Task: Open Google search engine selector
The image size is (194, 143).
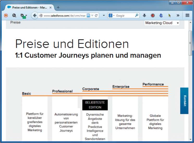Action: [x=111, y=16]
